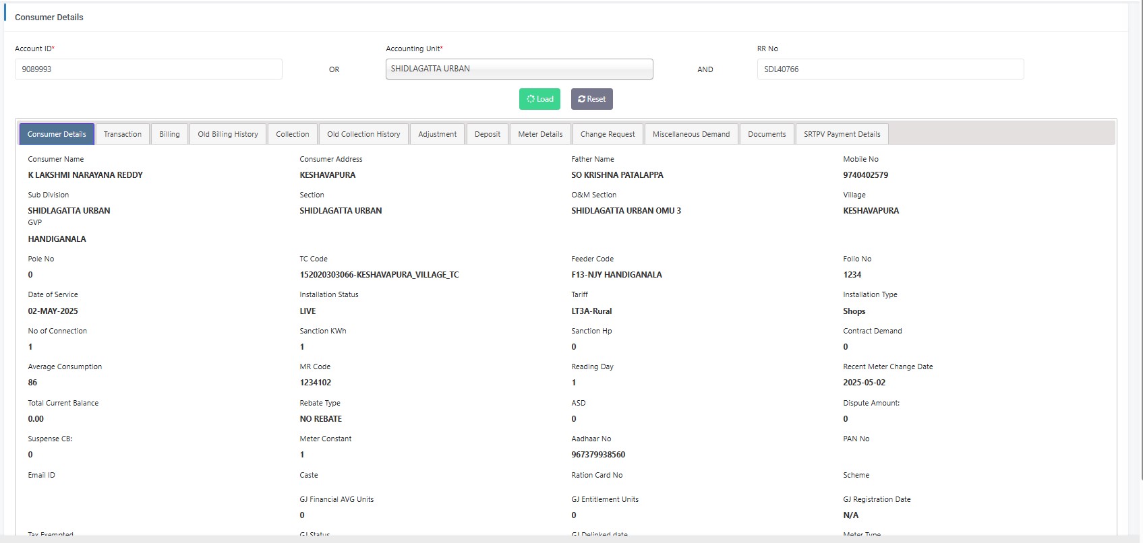Click the RR No input field
1143x543 pixels.
point(889,69)
